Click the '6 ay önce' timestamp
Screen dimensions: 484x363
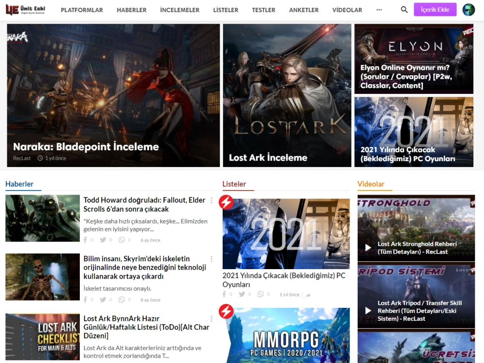151,240
